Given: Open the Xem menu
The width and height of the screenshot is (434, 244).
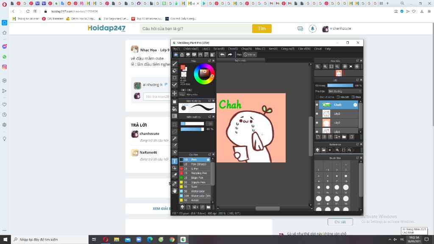Looking at the screenshot, I should click(273, 49).
